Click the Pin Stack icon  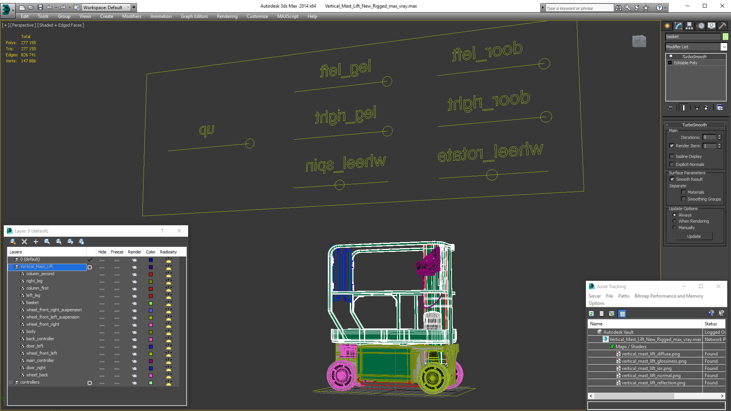670,108
